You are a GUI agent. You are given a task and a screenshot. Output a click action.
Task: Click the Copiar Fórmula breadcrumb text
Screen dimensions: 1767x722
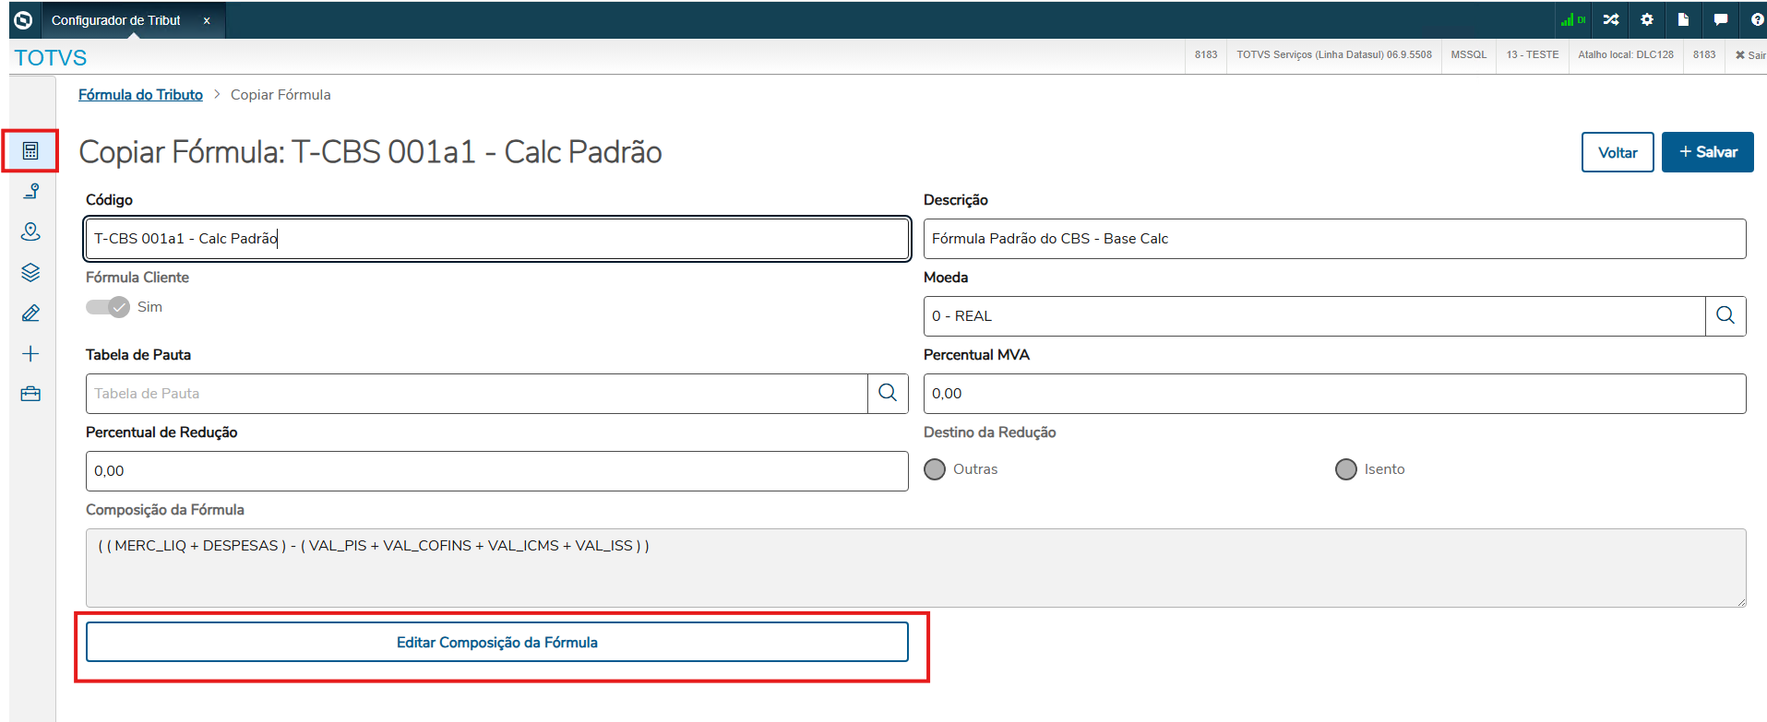tap(281, 95)
